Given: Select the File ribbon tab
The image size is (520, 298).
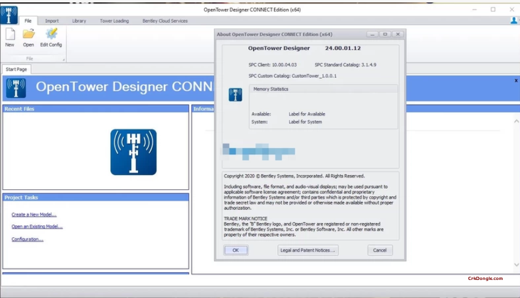Looking at the screenshot, I should 28,20.
